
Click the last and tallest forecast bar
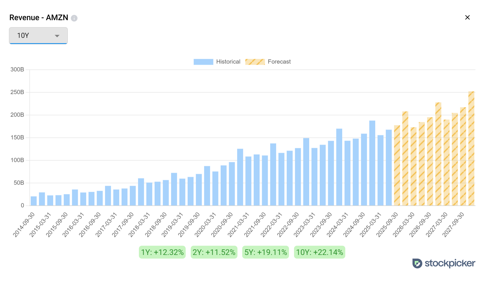[471, 148]
